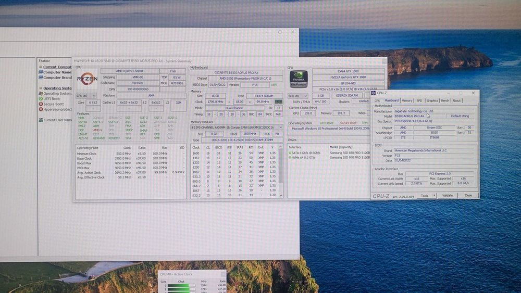Select the Current Computer heading in feature list

[x=57, y=67]
